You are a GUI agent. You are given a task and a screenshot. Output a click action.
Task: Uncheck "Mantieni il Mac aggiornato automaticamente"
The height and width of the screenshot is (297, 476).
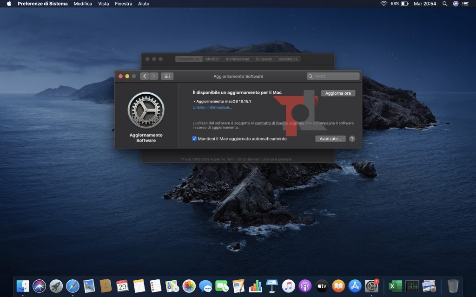point(194,139)
